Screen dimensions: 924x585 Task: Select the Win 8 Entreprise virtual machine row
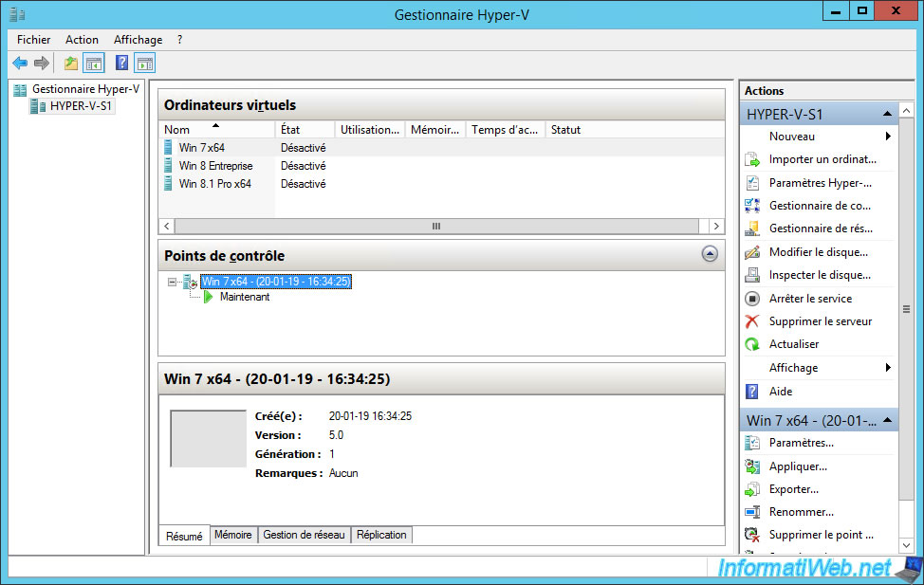click(x=441, y=166)
